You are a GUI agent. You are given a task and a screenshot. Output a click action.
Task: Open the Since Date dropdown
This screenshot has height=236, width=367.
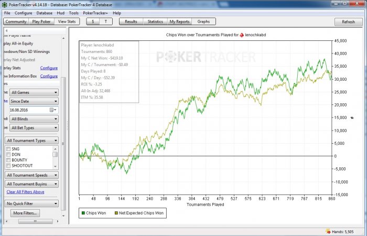tap(34, 101)
